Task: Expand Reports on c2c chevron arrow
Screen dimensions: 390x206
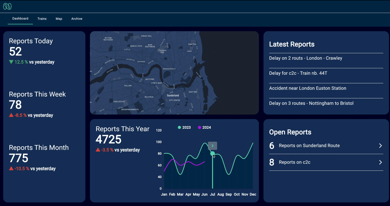Action: pos(380,162)
